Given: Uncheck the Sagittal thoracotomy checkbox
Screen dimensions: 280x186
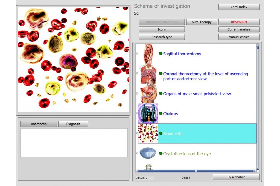Looking at the screenshot, I should click(x=137, y=54).
